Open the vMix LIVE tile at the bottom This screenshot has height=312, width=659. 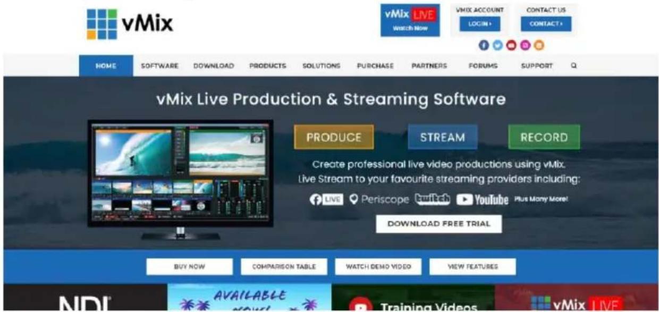point(576,298)
